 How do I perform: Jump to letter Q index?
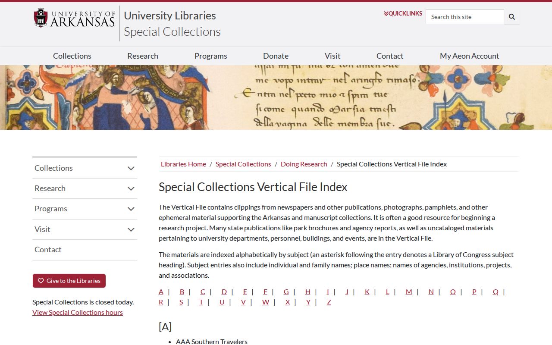point(496,292)
